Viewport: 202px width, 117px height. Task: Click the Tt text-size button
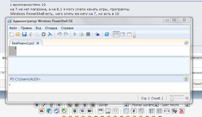tap(115, 111)
